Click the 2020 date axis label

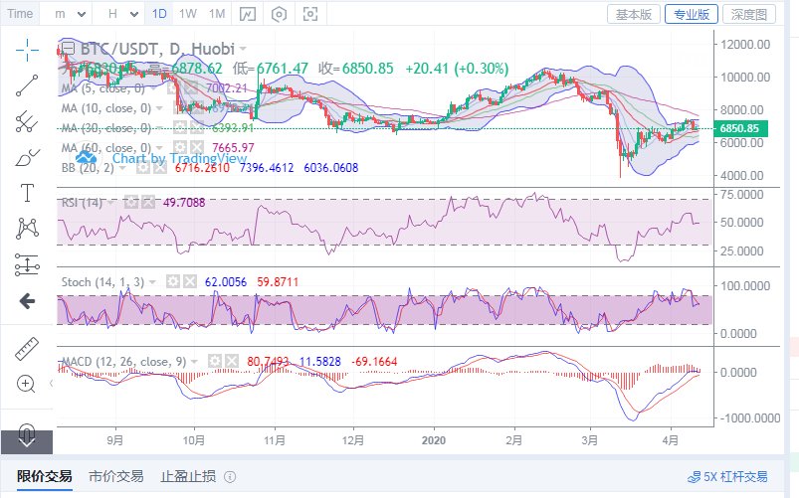pyautogui.click(x=434, y=440)
